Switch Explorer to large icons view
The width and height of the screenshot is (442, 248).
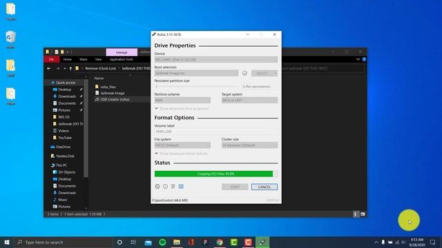(x=363, y=214)
